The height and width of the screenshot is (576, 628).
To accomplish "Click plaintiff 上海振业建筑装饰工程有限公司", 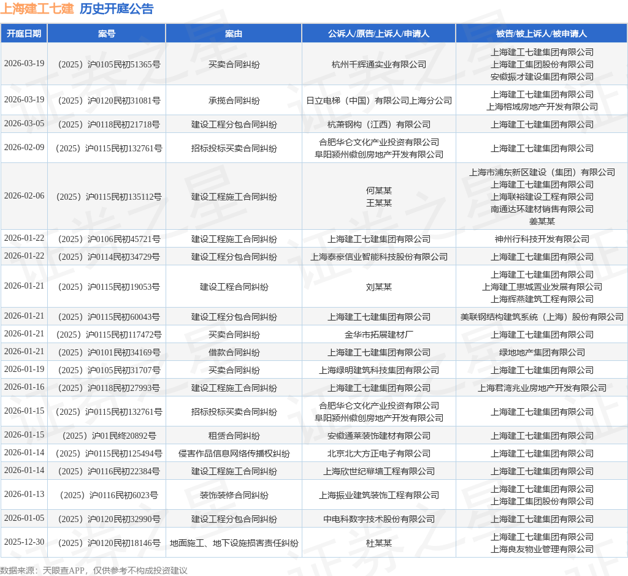I will [x=379, y=496].
